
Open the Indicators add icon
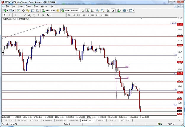[118, 10]
